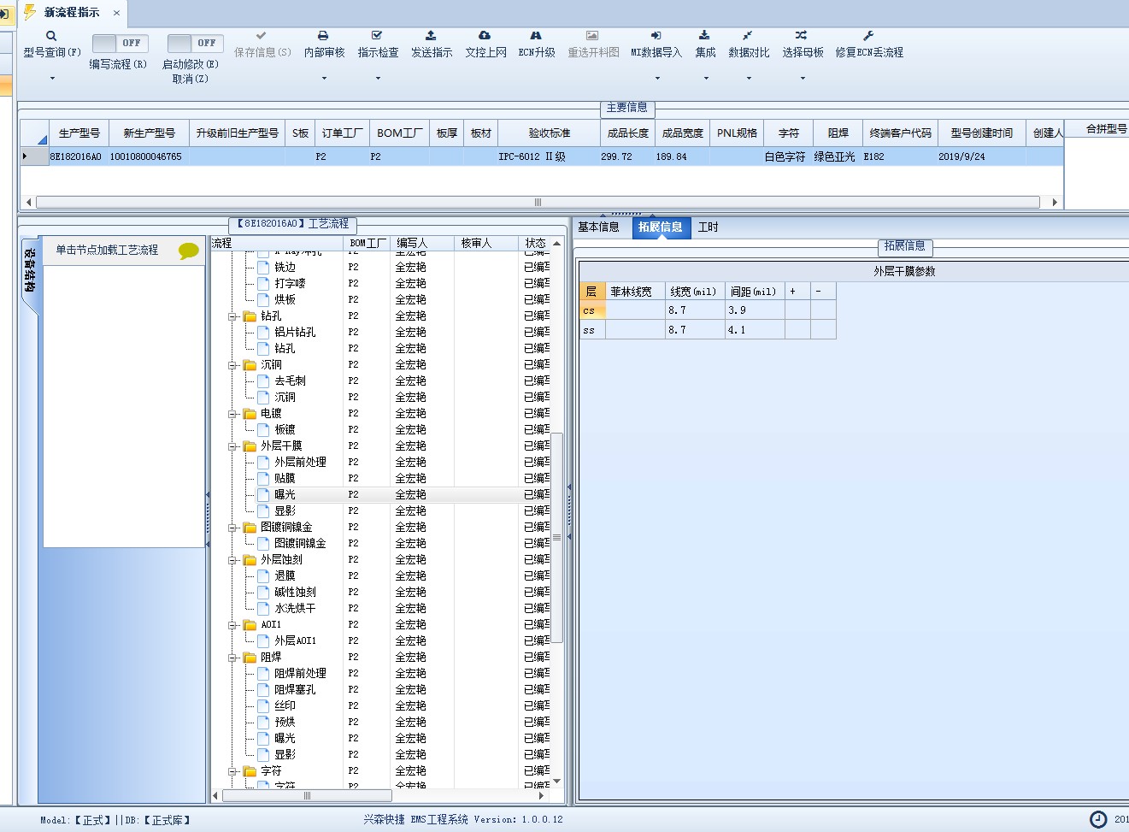The image size is (1129, 832).
Task: Click the clock icon in status bar
Action: (1098, 819)
